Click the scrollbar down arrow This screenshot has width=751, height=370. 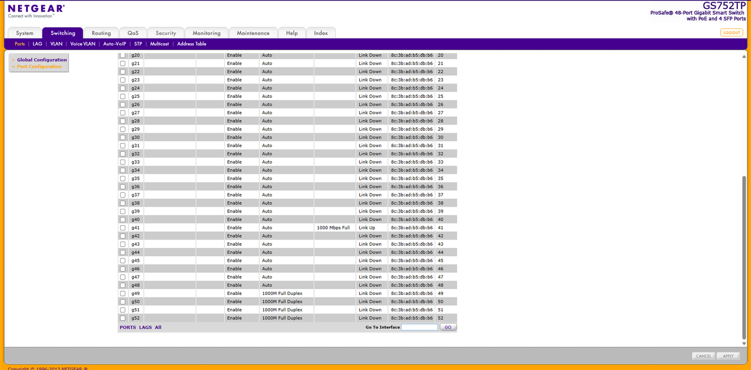(x=744, y=344)
